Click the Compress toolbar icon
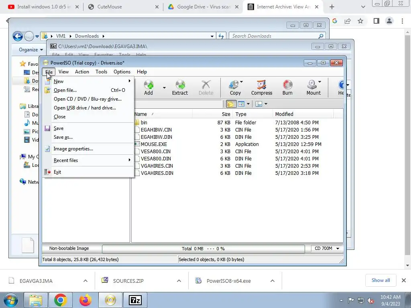Image resolution: width=411 pixels, height=308 pixels. (262, 88)
